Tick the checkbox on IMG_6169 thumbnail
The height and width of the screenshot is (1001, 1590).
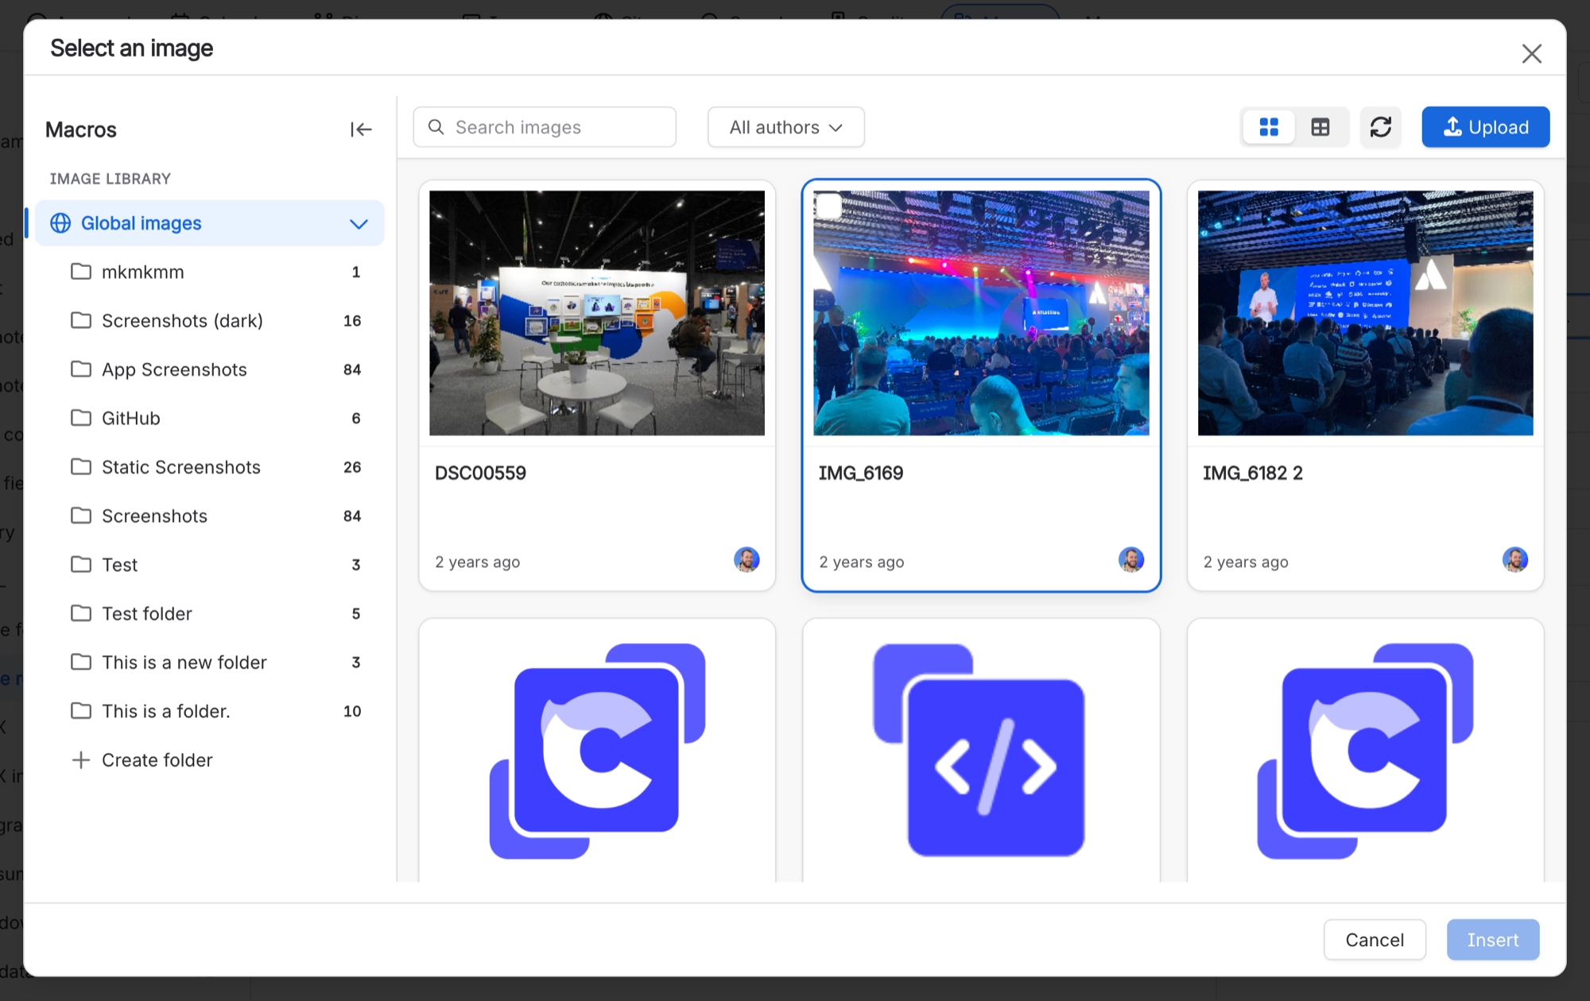tap(828, 206)
